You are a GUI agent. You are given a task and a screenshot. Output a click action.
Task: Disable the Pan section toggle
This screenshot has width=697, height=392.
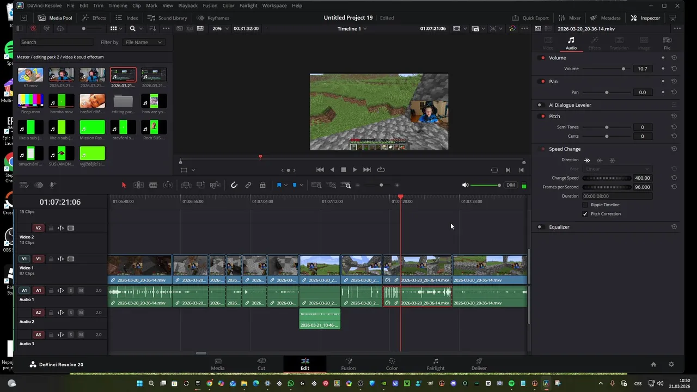pos(542,81)
